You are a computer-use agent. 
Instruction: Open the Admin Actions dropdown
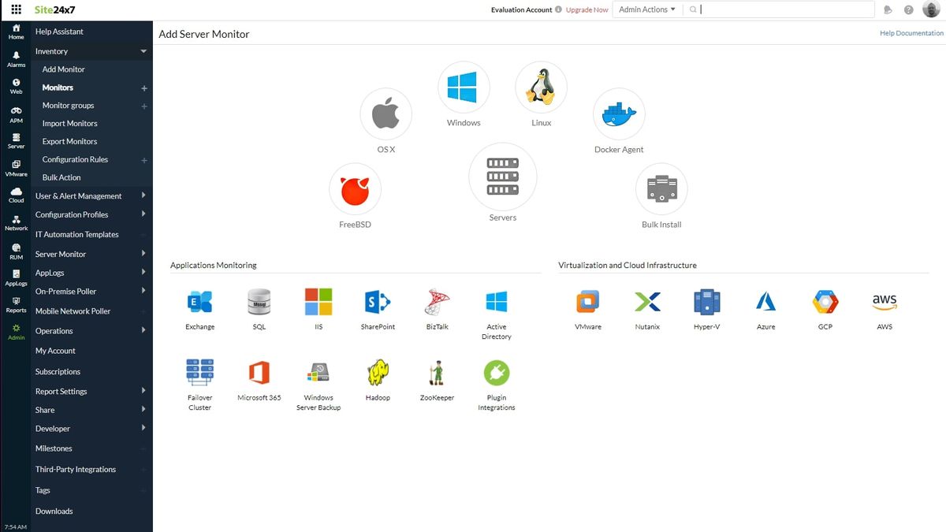coord(647,9)
